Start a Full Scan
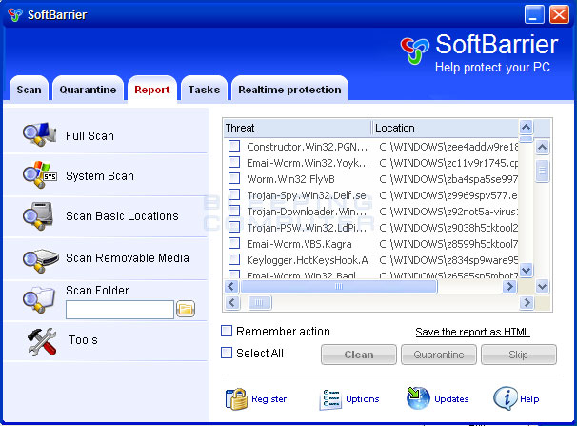 pos(90,136)
